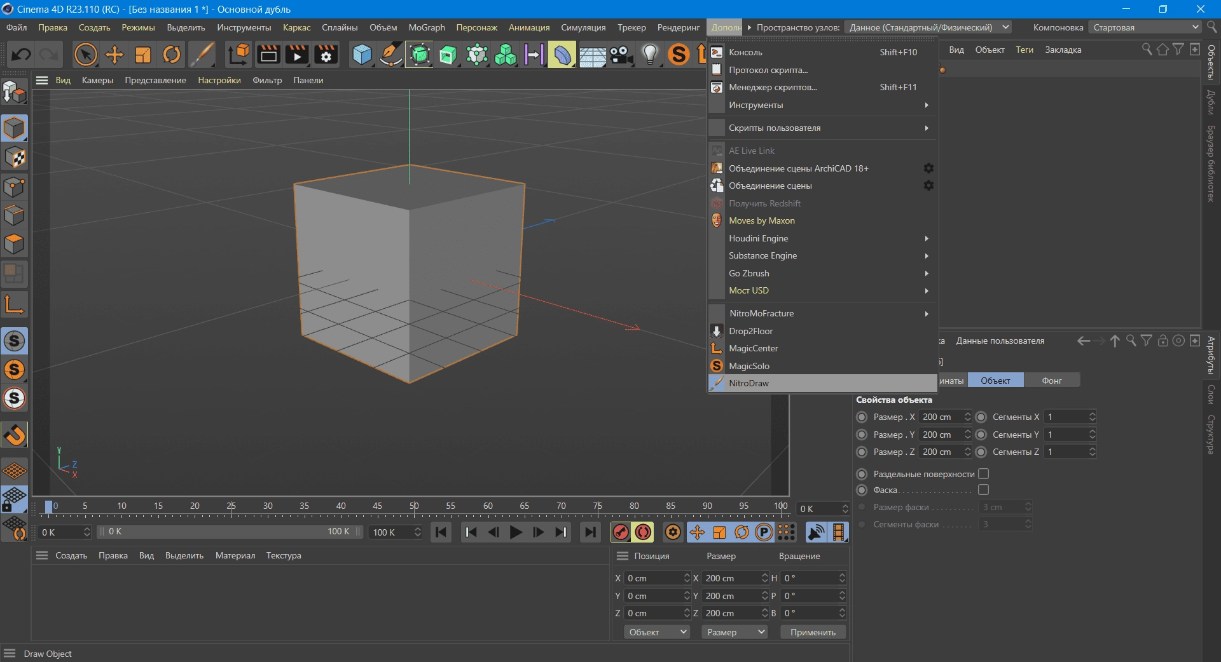Toggle Segments Y animation dot
The image size is (1221, 662).
coord(981,435)
